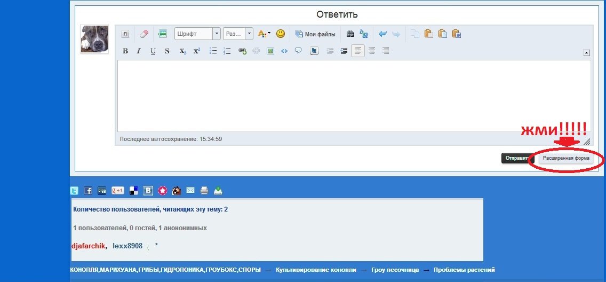Share topic on Digg icon
Screen dimensions: 606x282
[x=102, y=191]
